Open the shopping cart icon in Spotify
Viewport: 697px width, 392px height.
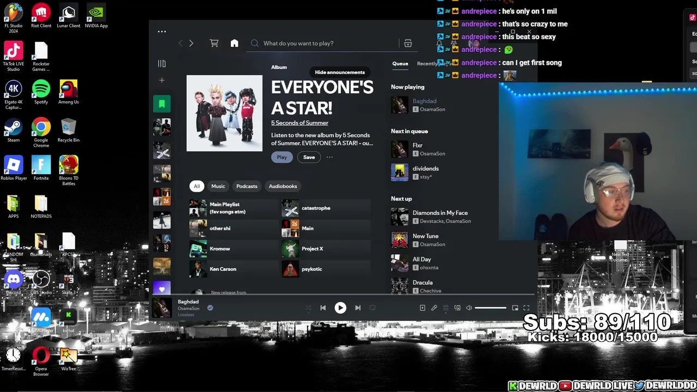(x=214, y=43)
